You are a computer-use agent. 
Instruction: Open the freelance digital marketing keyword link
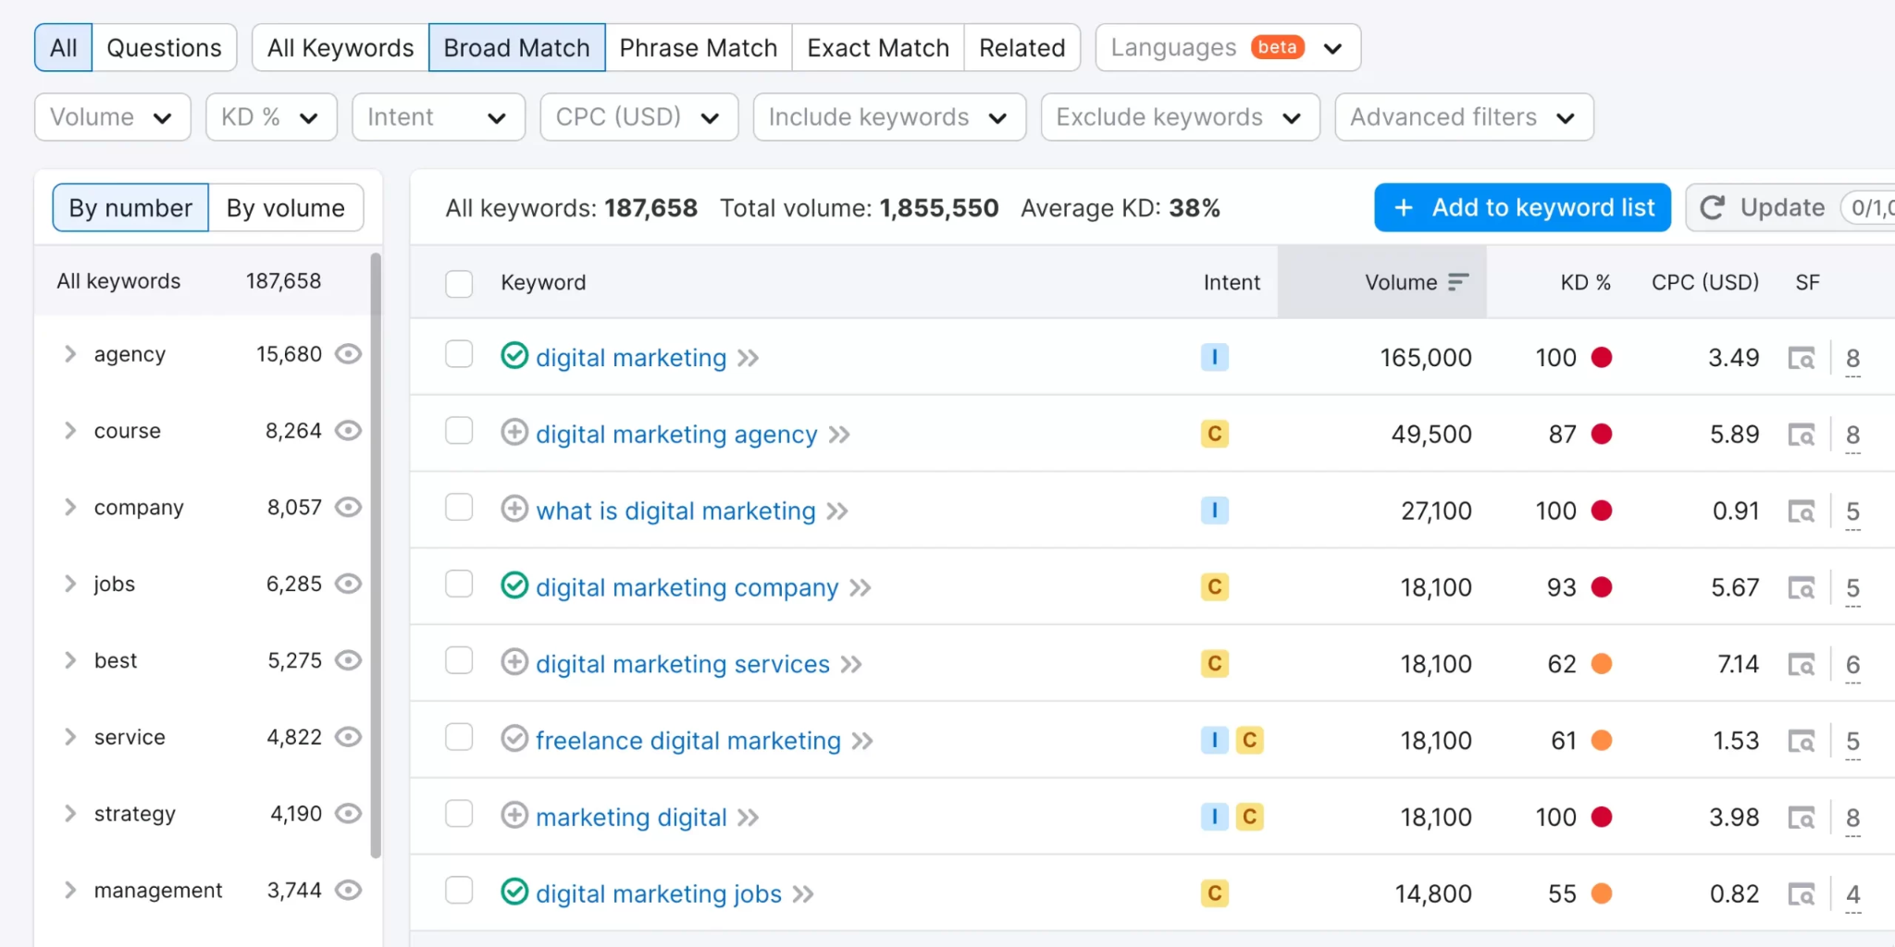(x=688, y=740)
